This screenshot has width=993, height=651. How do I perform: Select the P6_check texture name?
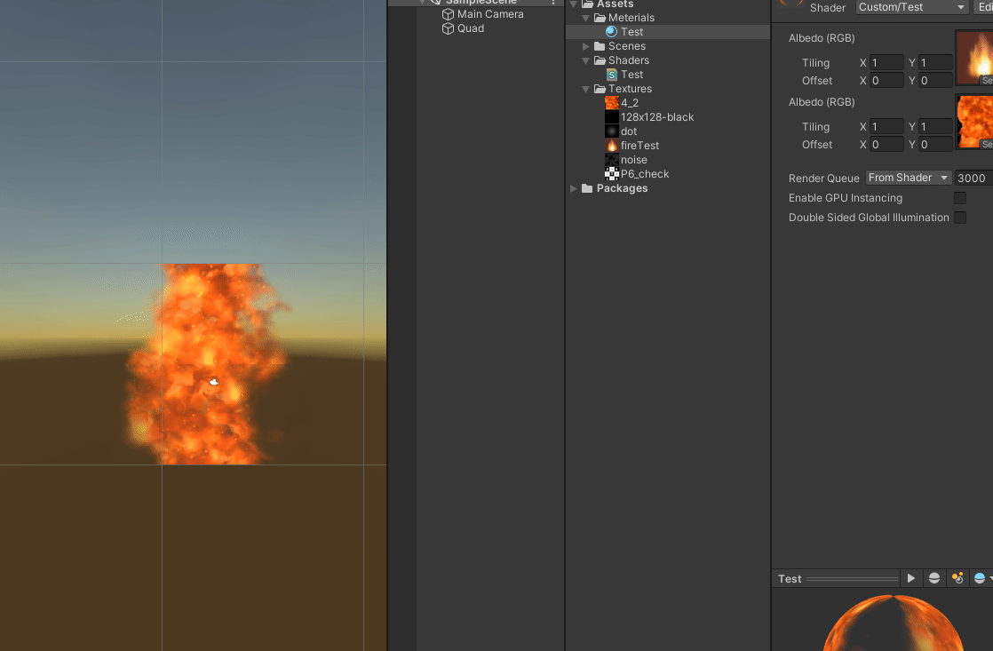click(645, 173)
